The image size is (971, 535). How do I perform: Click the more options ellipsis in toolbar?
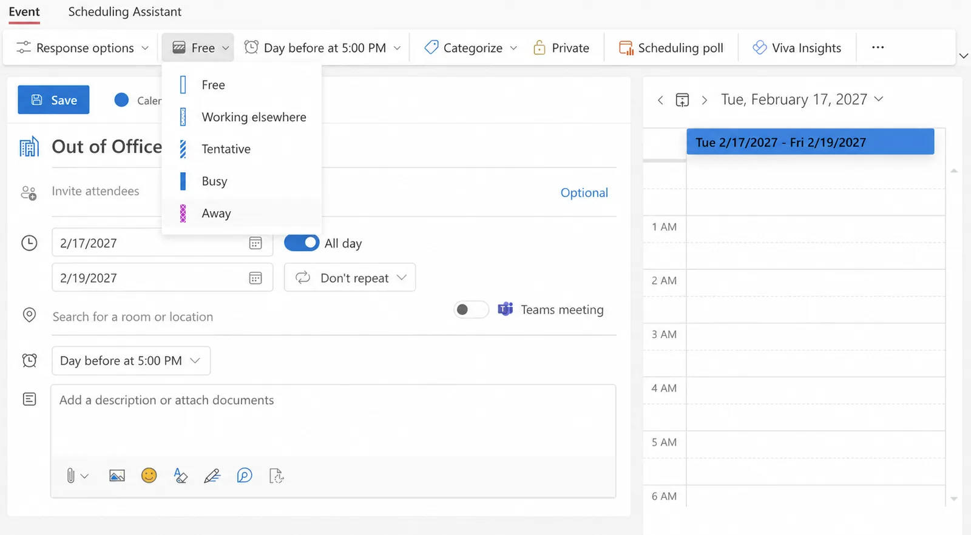[878, 47]
